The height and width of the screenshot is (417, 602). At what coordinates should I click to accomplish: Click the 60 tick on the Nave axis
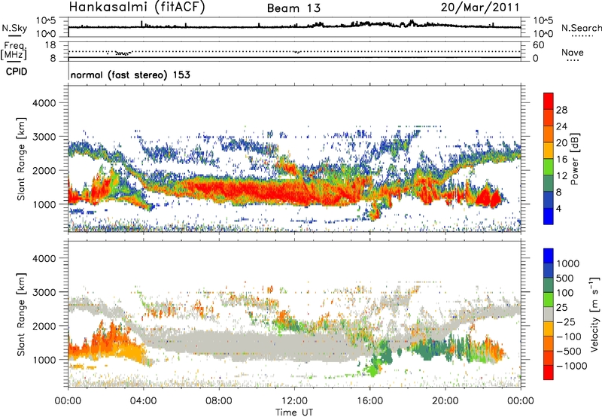(x=538, y=45)
